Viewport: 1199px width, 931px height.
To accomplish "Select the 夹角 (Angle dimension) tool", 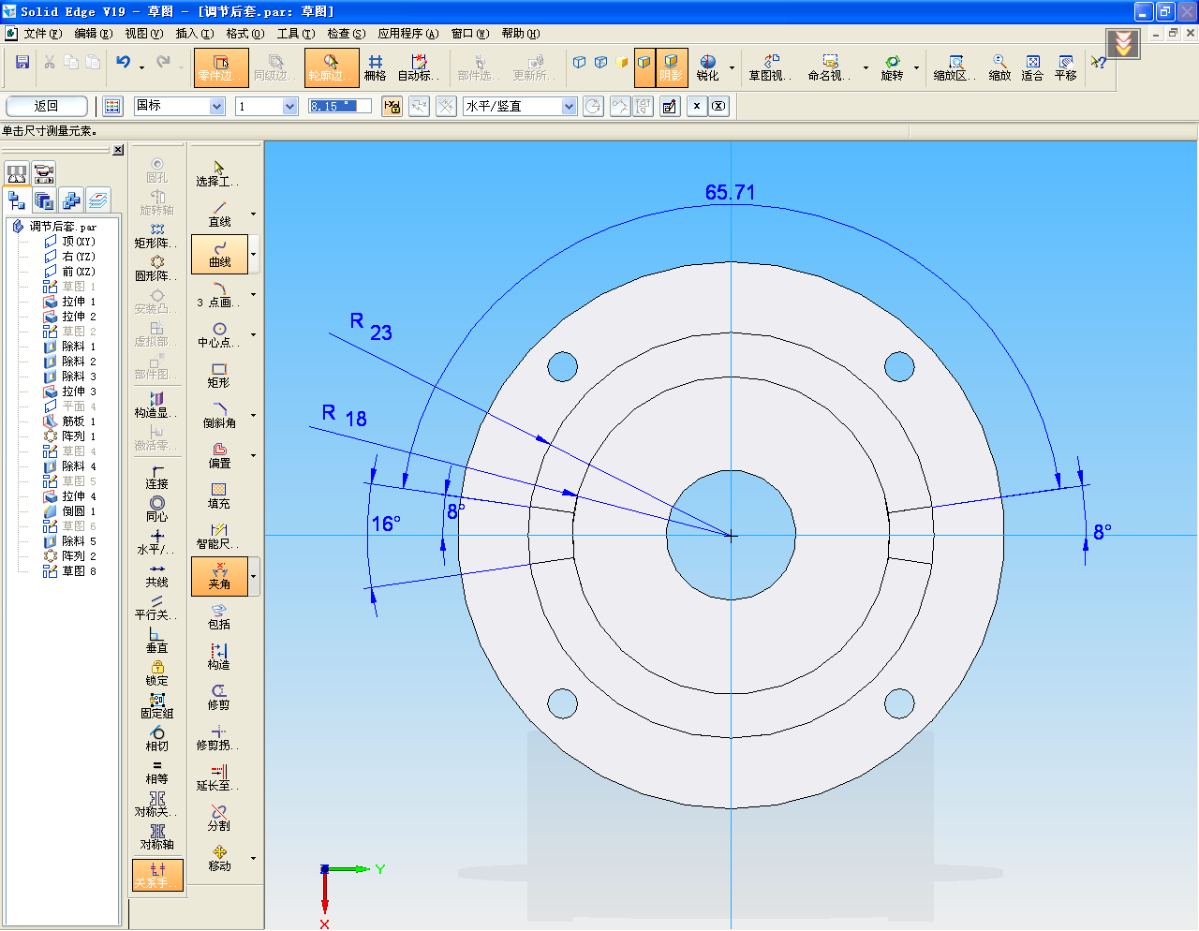I will (219, 576).
